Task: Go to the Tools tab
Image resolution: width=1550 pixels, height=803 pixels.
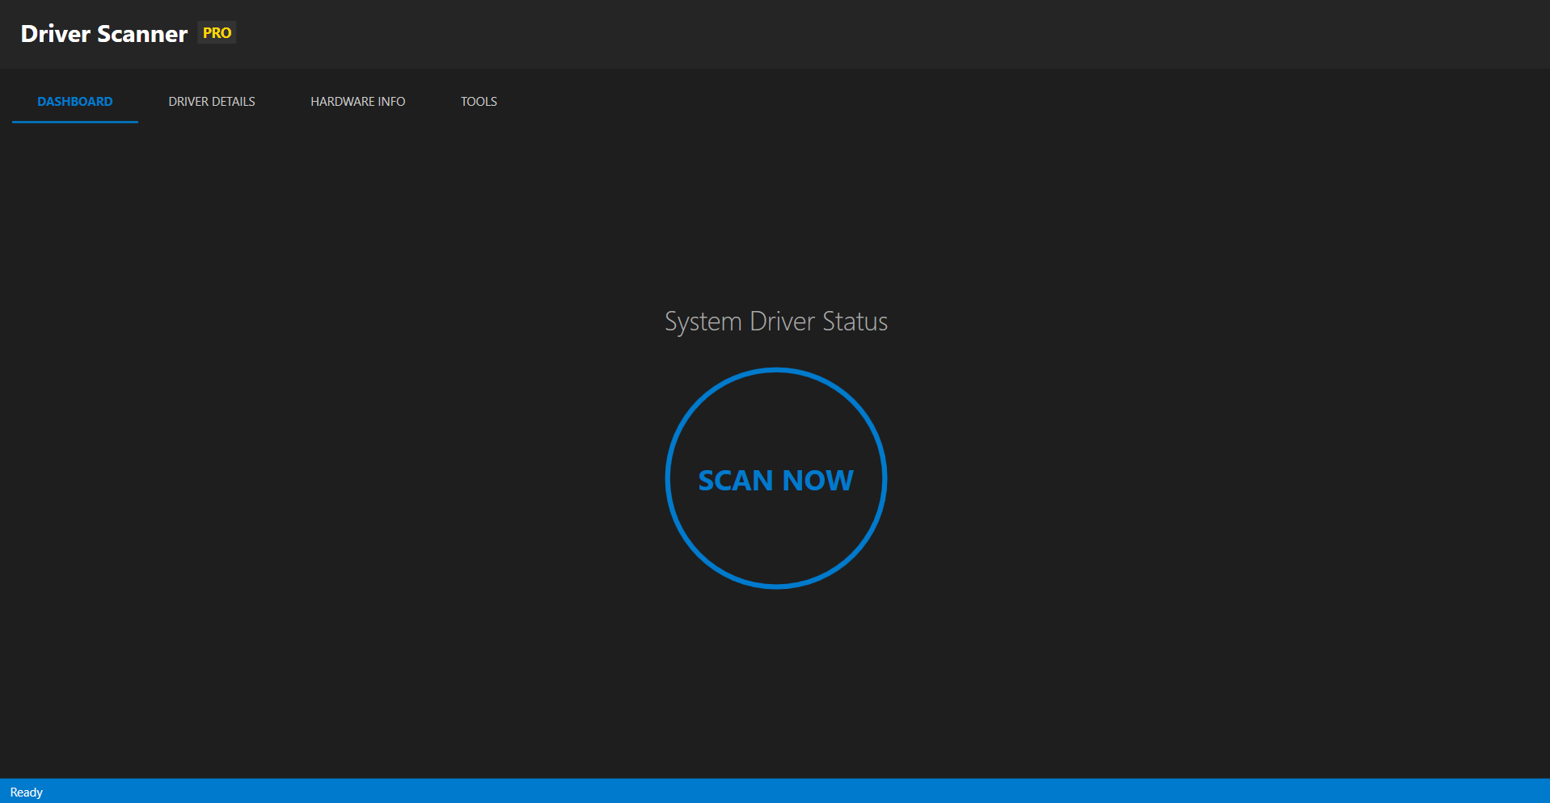Action: (x=479, y=102)
